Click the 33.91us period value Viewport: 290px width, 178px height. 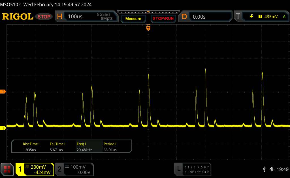click(x=110, y=150)
